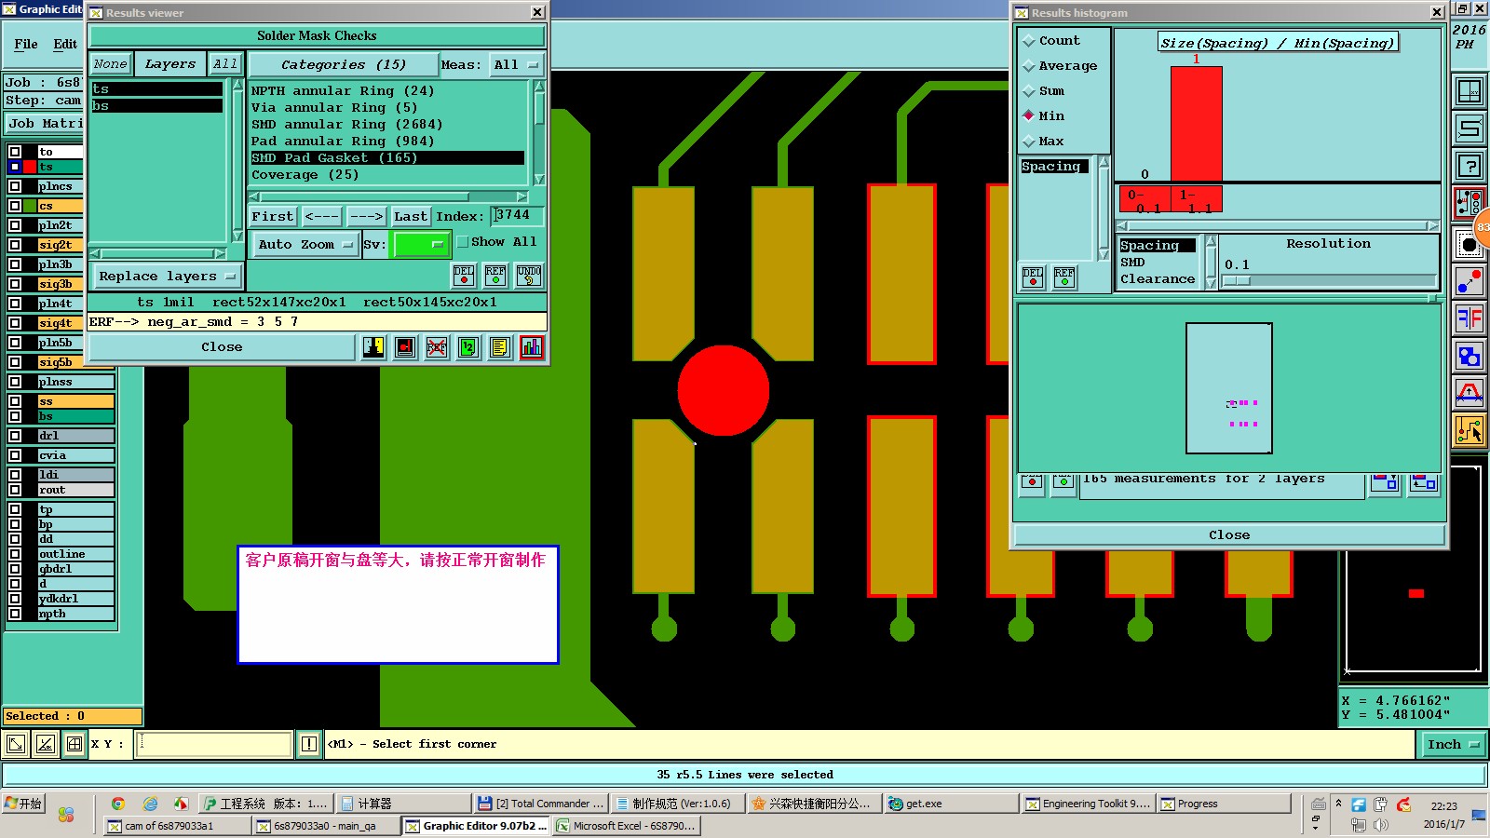Switch to Microsoft Excel taskbar item
Image resolution: width=1490 pixels, height=838 pixels.
coord(626,826)
